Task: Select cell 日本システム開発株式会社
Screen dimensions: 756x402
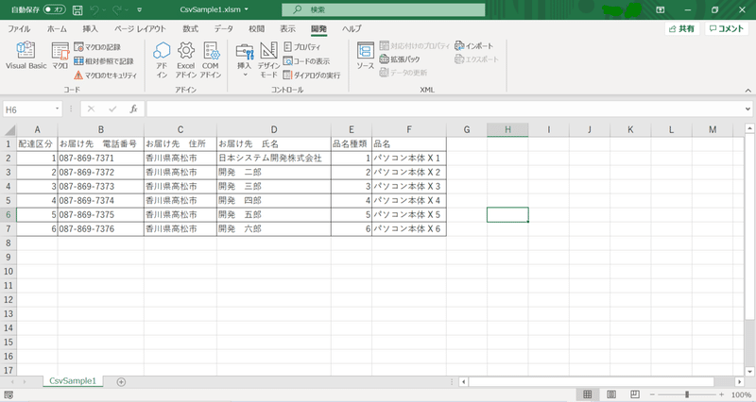Action: 274,158
